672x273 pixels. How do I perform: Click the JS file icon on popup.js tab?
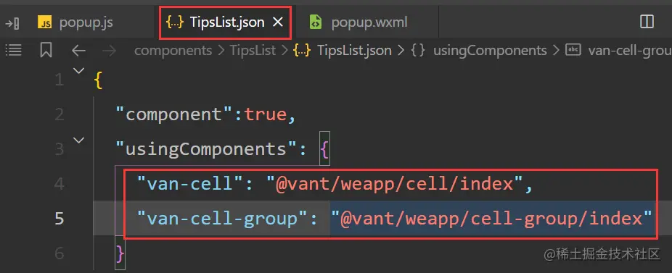(44, 22)
